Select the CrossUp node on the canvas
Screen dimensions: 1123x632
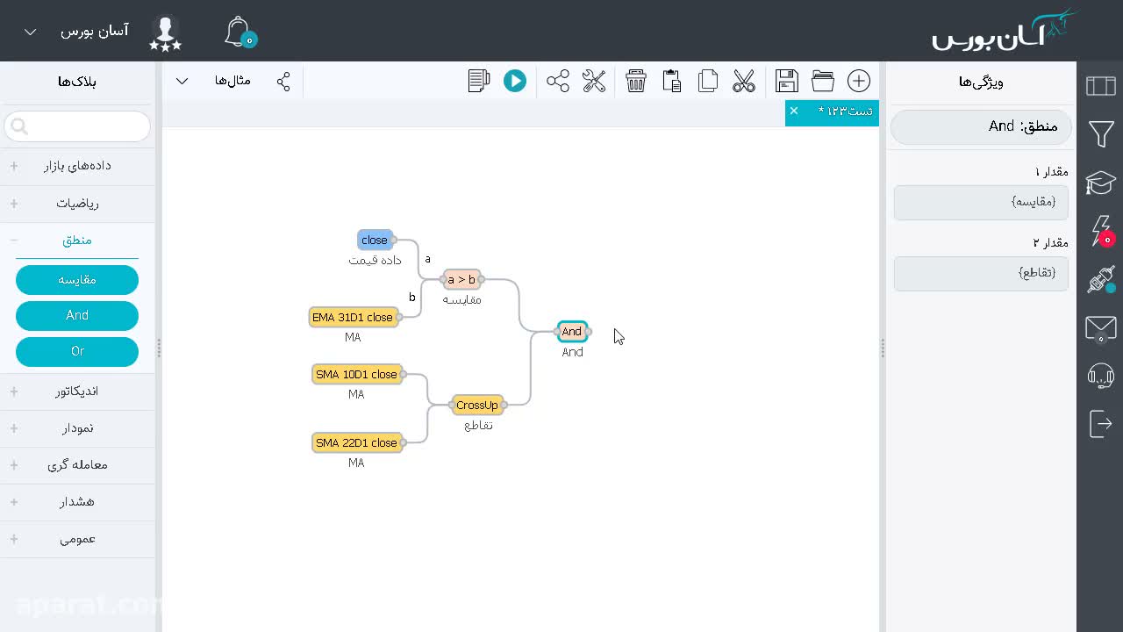(477, 405)
